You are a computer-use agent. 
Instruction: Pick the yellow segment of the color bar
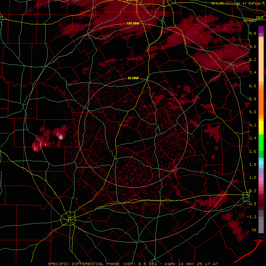261,126
